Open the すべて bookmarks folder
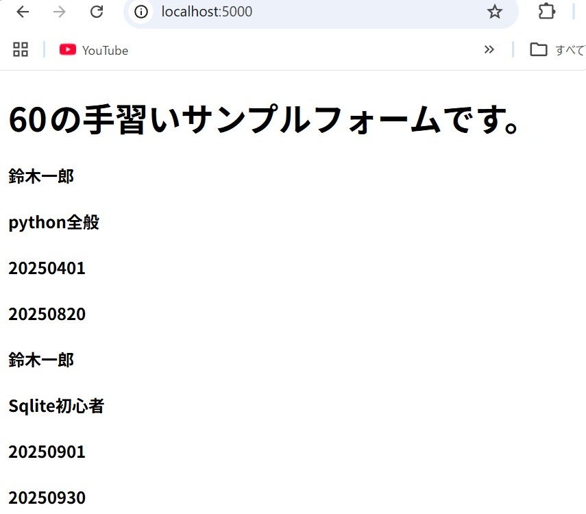Image resolution: width=586 pixels, height=514 pixels. [557, 50]
